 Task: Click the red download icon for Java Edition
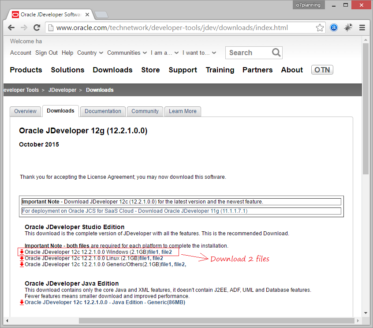pos(22,302)
